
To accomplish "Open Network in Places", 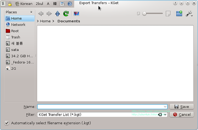I will pyautogui.click(x=20, y=25).
